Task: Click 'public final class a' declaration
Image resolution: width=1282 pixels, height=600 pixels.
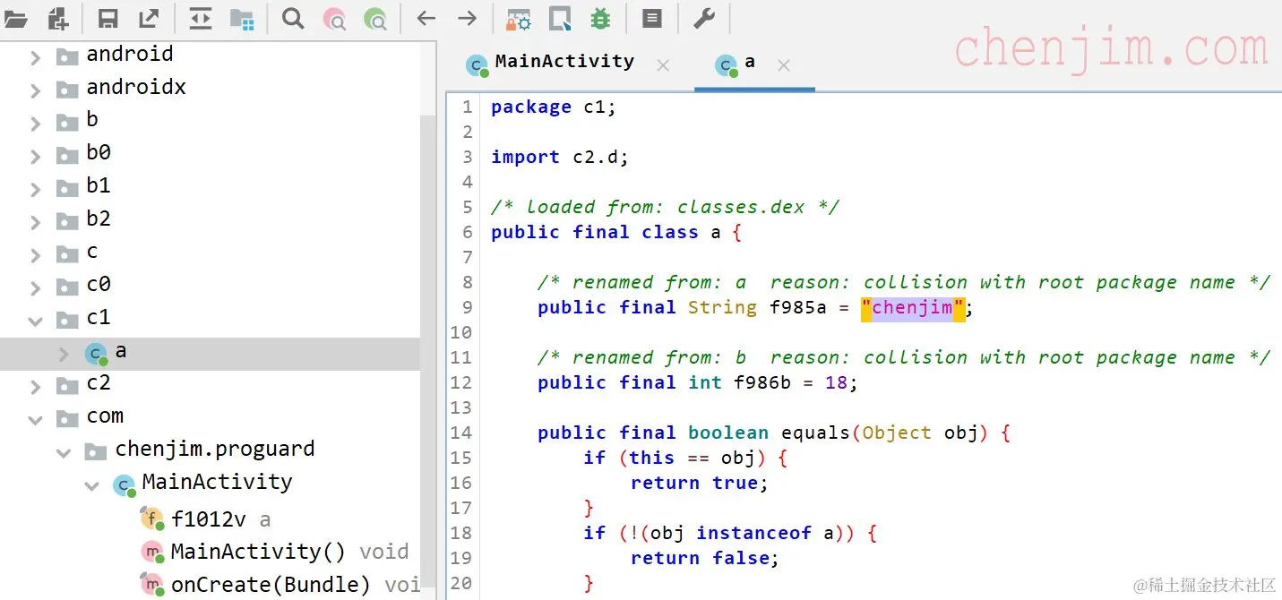Action: point(606,233)
